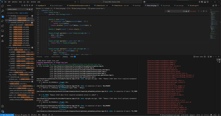Click Ln 55, Col 25 in status bar
This screenshot has height=116, width=221.
[x=185, y=115]
